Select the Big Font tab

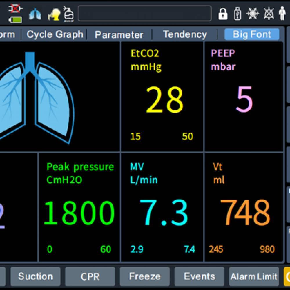click(x=252, y=35)
